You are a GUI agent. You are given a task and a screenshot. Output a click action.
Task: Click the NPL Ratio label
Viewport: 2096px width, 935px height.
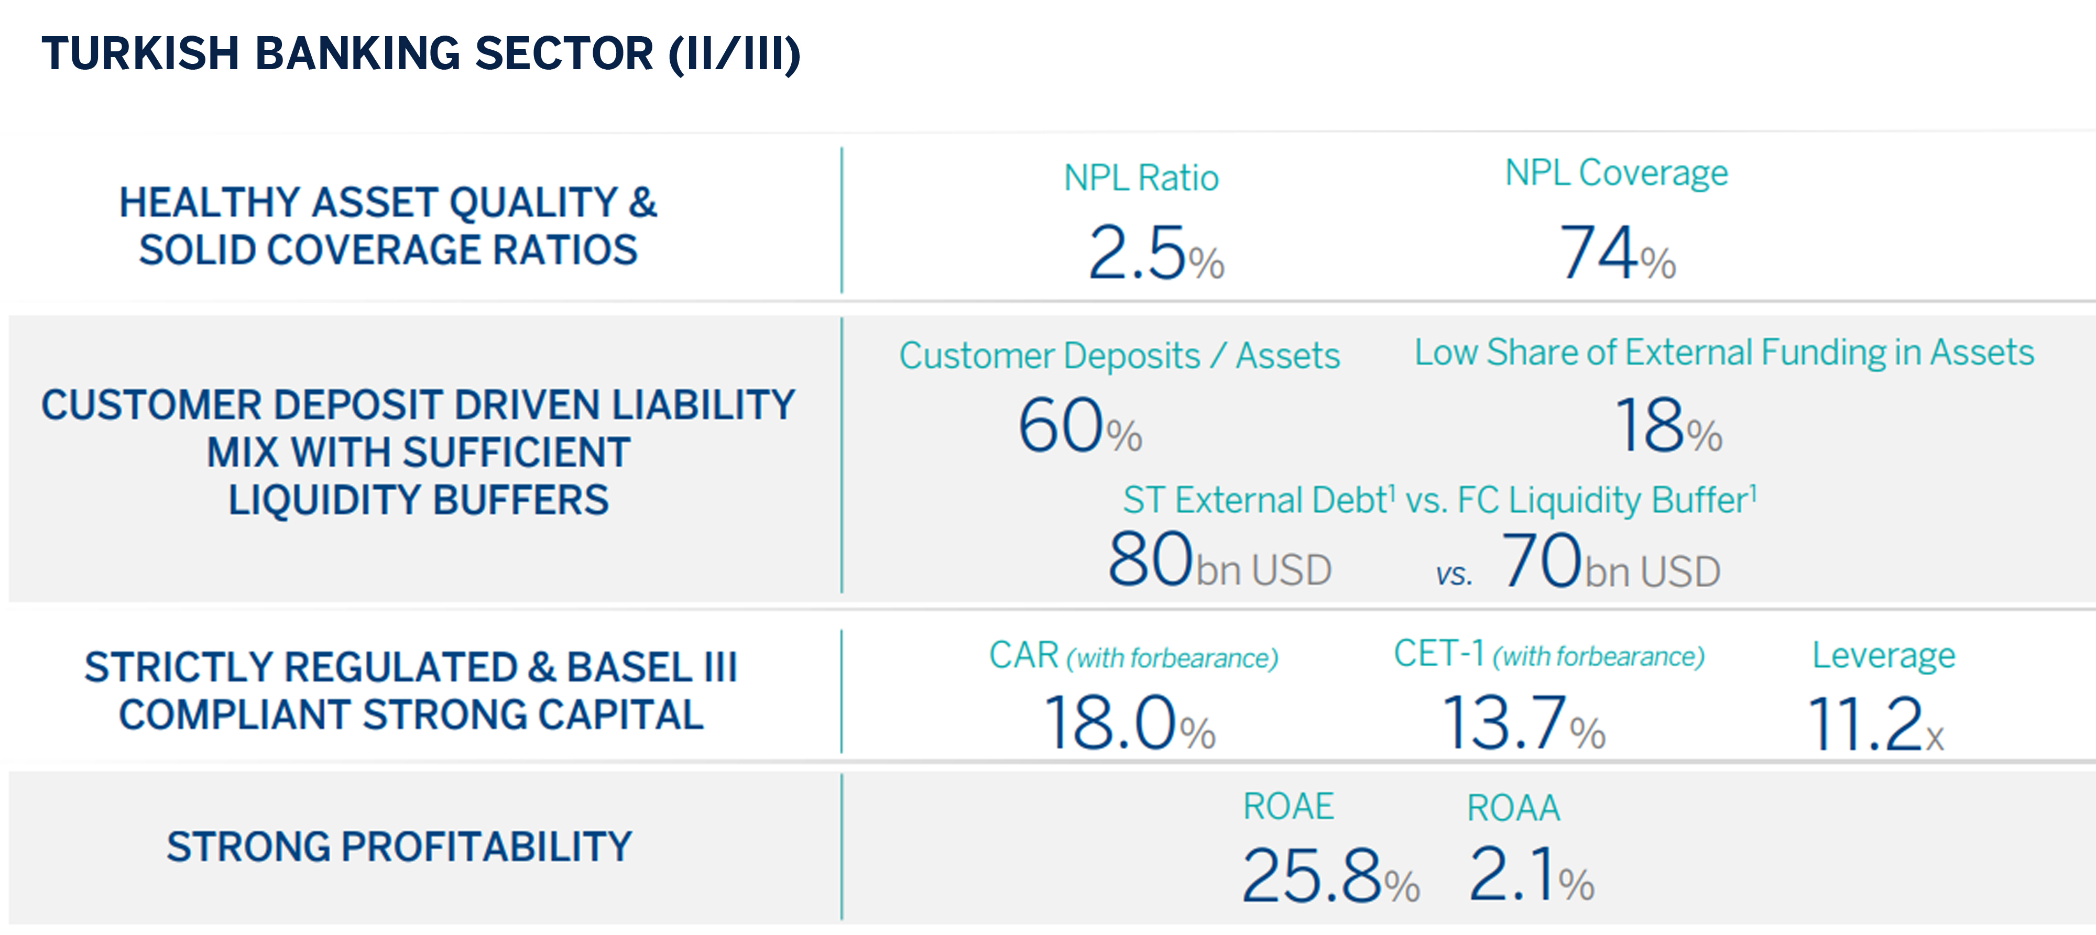1141,178
